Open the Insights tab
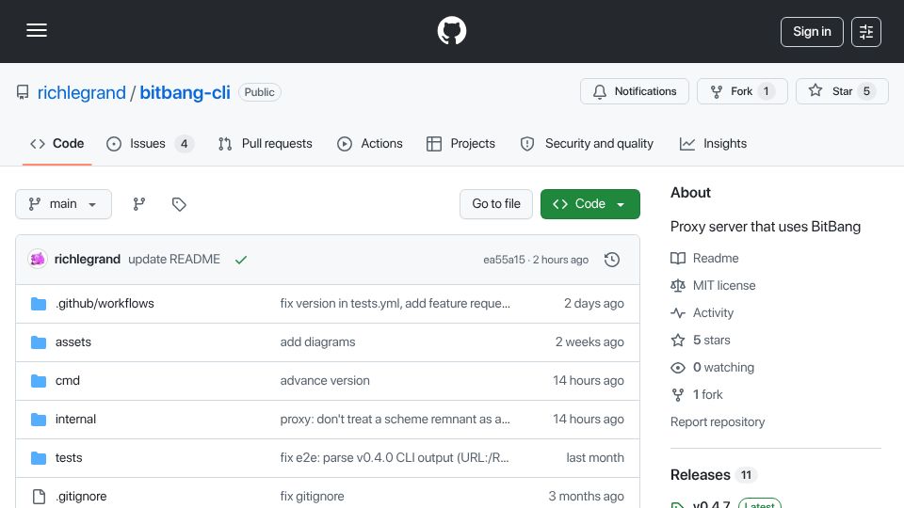 [713, 143]
